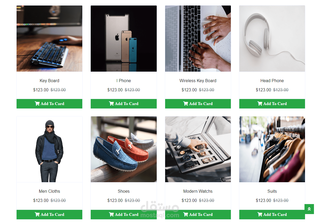This screenshot has height=223, width=320.
Task: Click cart icon under Men Cloths product
Action: [37, 215]
